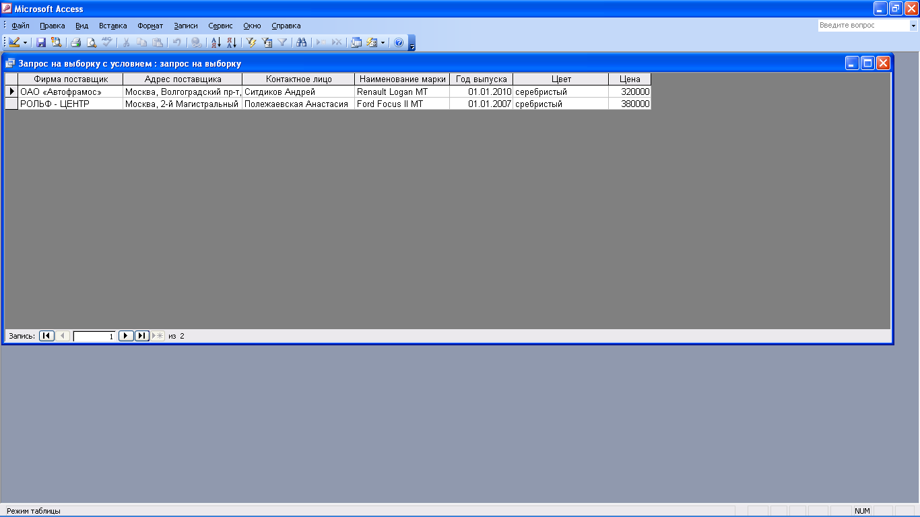Click the price cell 380000
Screen dimensions: 920x517
coord(630,104)
